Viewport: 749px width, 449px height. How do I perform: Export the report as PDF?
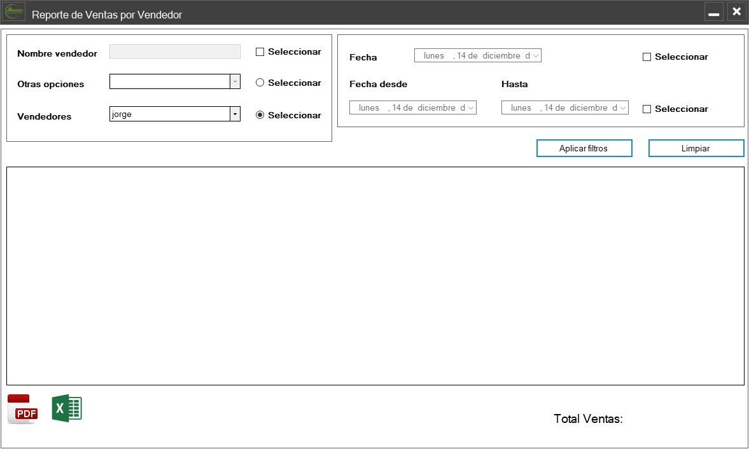point(22,409)
